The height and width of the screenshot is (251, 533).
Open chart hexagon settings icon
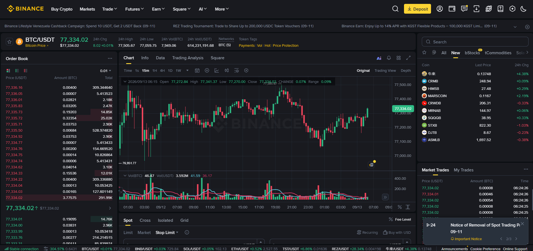(246, 71)
